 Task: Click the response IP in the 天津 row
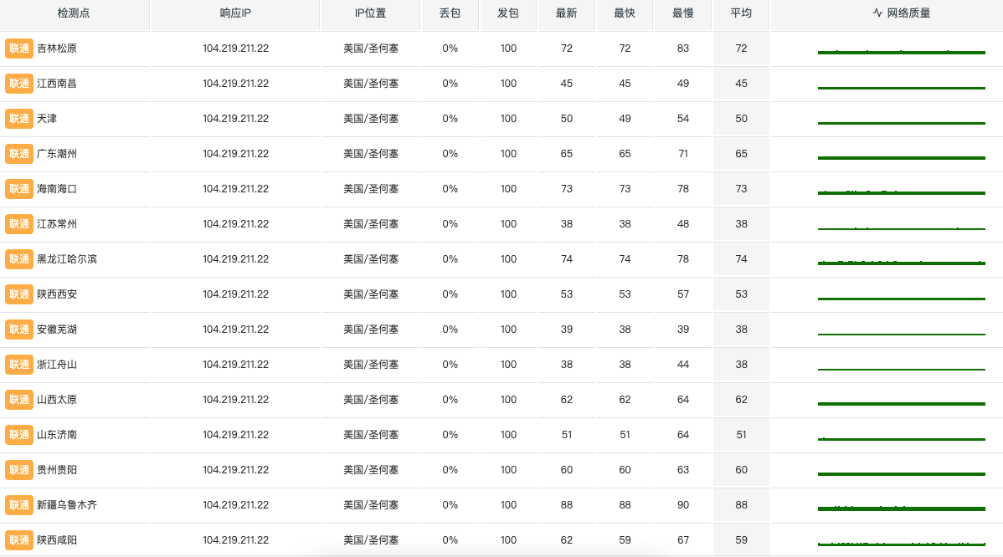click(x=235, y=119)
